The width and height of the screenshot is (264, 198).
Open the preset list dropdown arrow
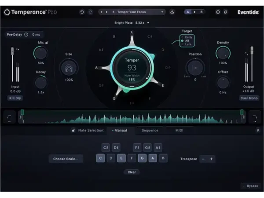(x=162, y=12)
